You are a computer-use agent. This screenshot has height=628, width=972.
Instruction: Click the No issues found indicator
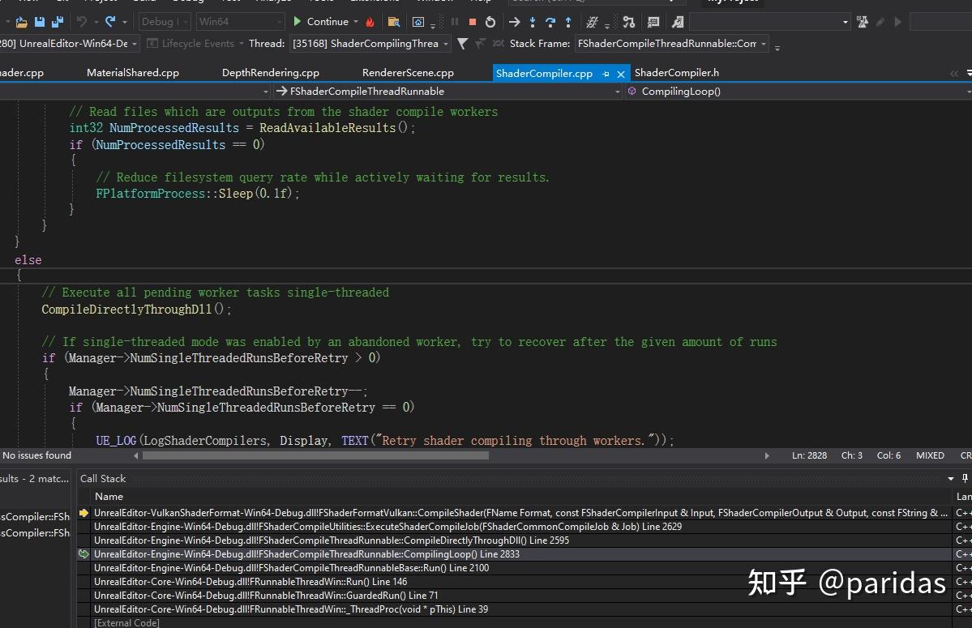tap(36, 455)
